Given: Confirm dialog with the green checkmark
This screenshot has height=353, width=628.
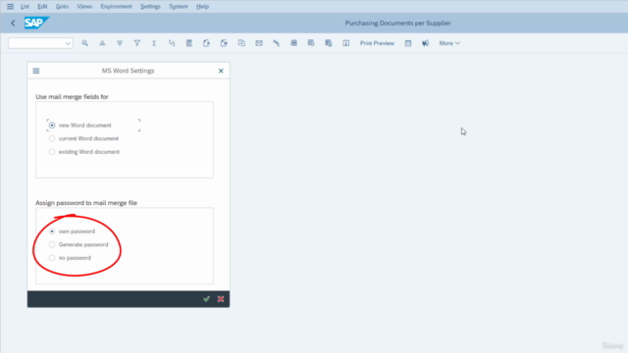Looking at the screenshot, I should click(x=206, y=299).
